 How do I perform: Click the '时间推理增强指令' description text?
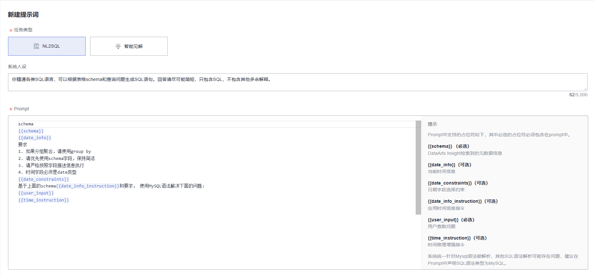[x=446, y=245]
